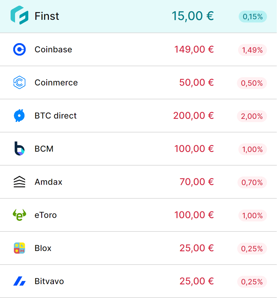Image resolution: width=277 pixels, height=298 pixels.
Task: Select the Finst 0,15% fee badge
Action: 253,17
